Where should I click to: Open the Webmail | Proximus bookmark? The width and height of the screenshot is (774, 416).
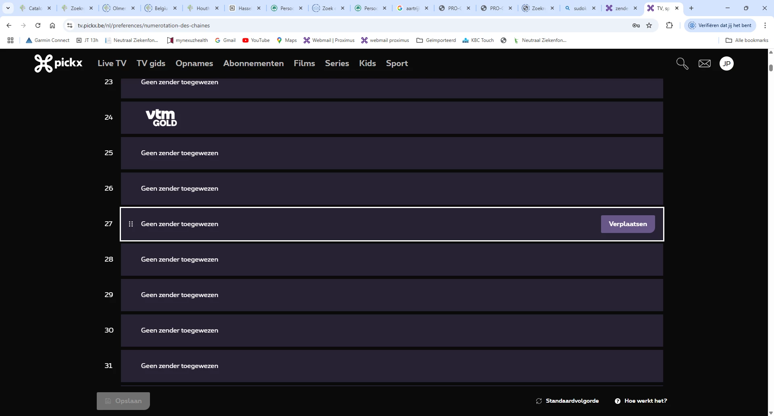coord(329,40)
